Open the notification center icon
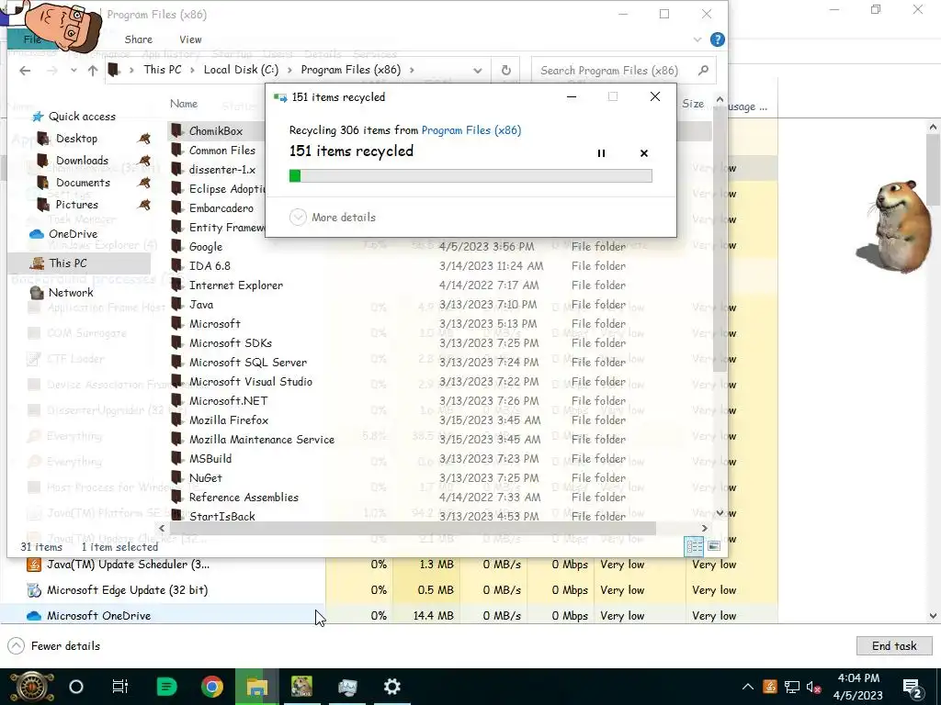The height and width of the screenshot is (705, 941). tap(913, 688)
